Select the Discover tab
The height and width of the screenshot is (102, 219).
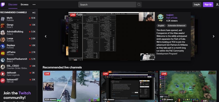coord(13,5)
